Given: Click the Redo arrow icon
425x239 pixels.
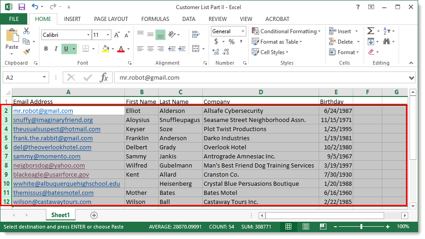Looking at the screenshot, I should [x=53, y=6].
